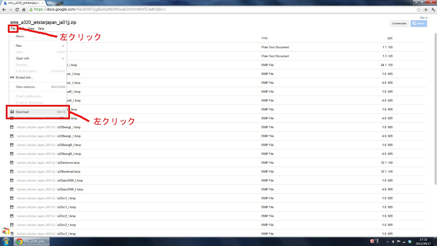Select the a320wingR_t.bmp file row
437x246 pixels.
coord(217,154)
